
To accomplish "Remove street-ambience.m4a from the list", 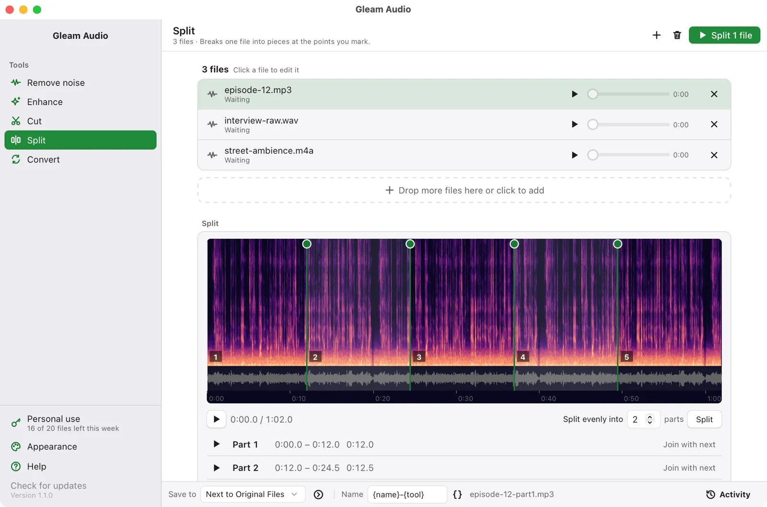I will click(x=714, y=155).
